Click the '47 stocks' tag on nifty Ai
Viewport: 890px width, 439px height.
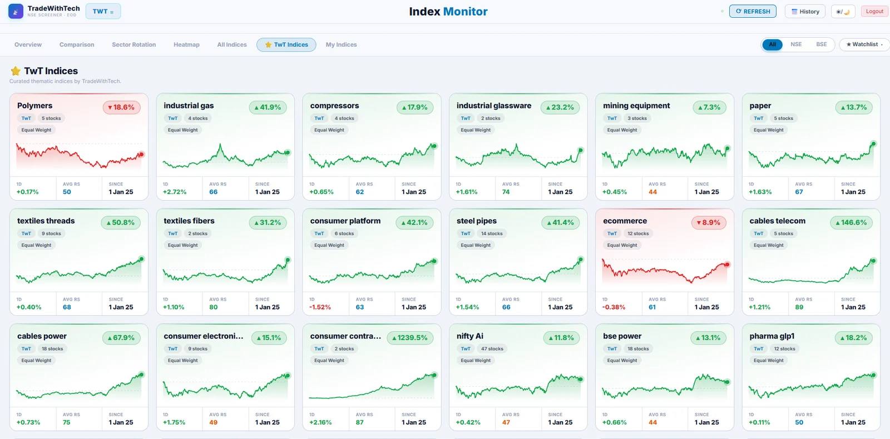492,349
